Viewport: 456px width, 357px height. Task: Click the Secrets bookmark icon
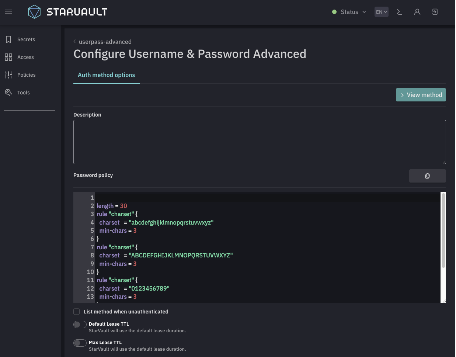[8, 39]
